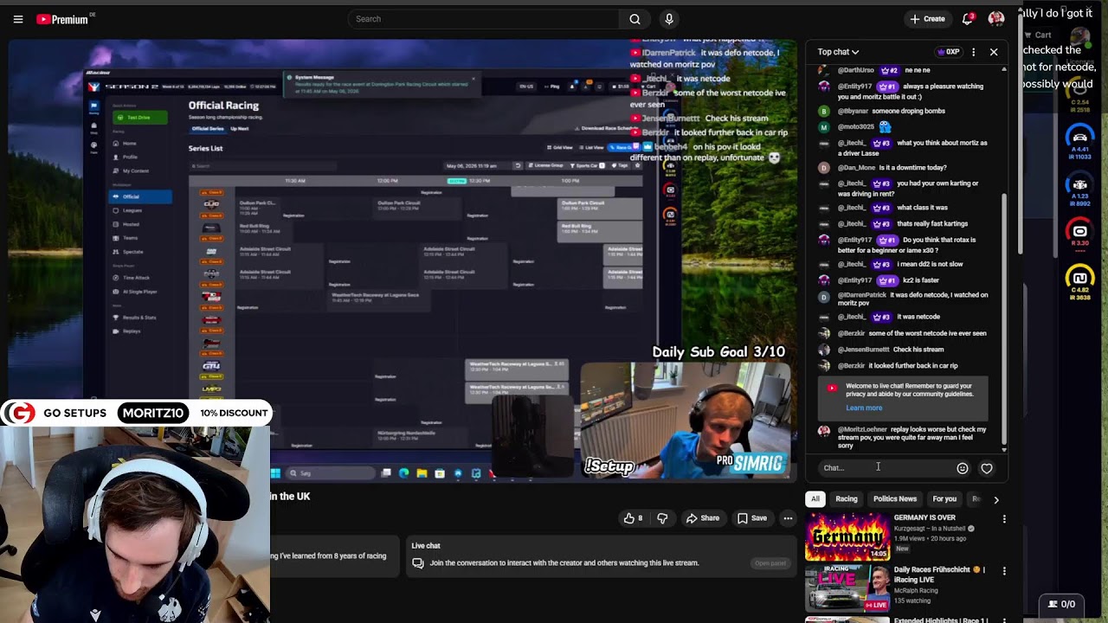Screen dimensions: 1108x623
Task: Click @JensenBurnettt username in chat
Action: [x=864, y=350]
